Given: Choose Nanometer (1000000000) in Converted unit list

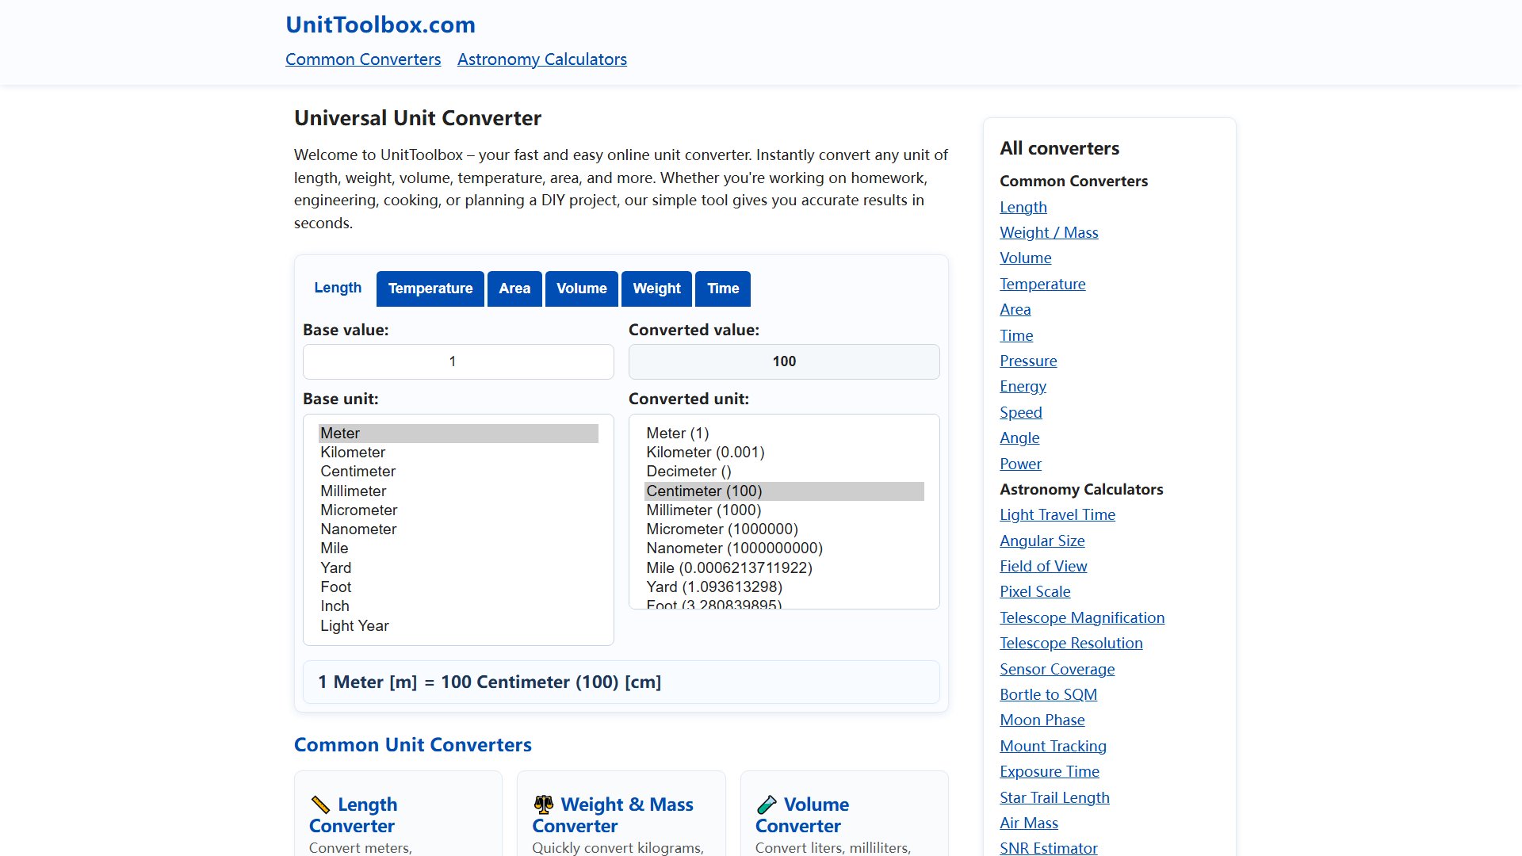Looking at the screenshot, I should 784,548.
